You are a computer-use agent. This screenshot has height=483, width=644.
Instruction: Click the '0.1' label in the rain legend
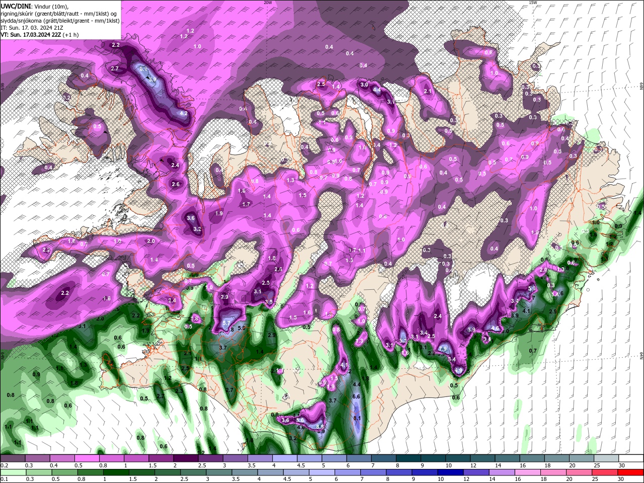coord(4,479)
